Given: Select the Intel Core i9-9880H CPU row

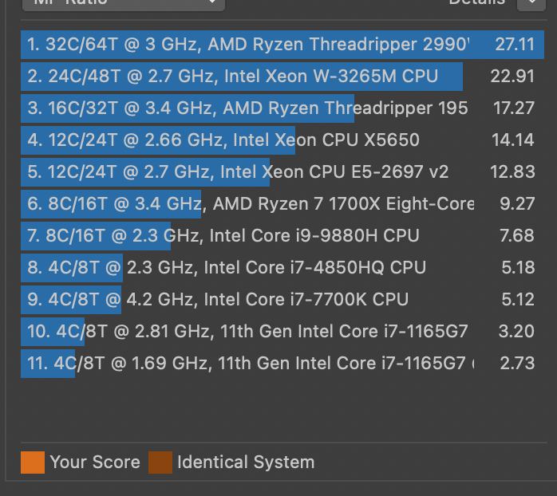Looking at the screenshot, I should (x=282, y=236).
